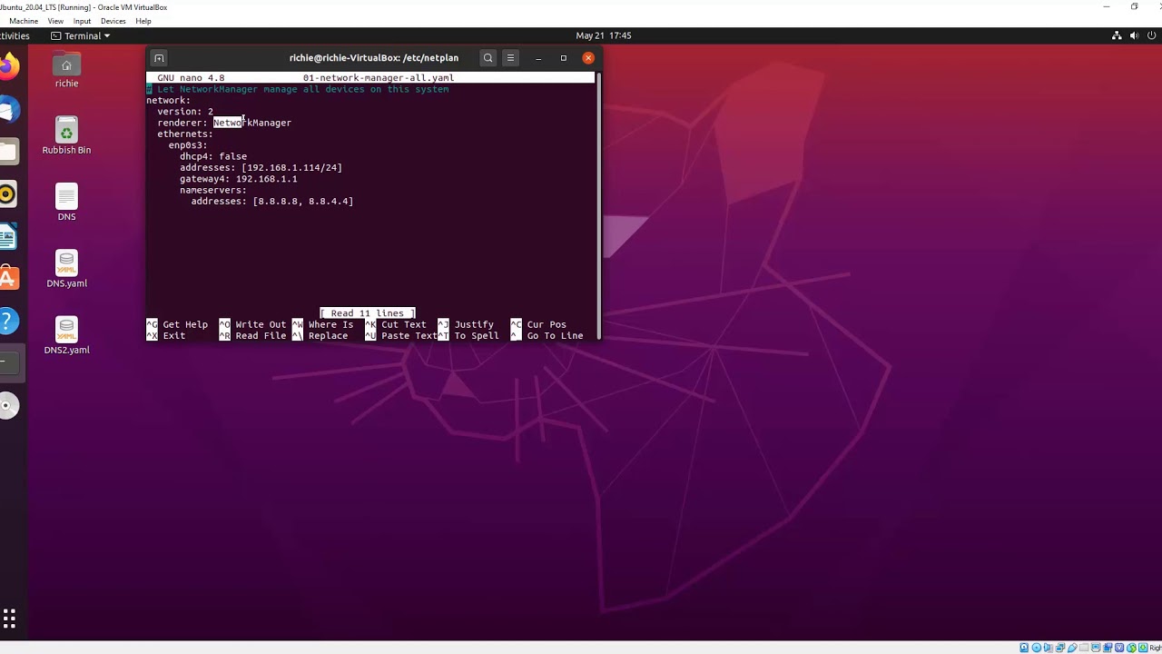Click the '[ Read 11 lines ]' status

pos(368,313)
